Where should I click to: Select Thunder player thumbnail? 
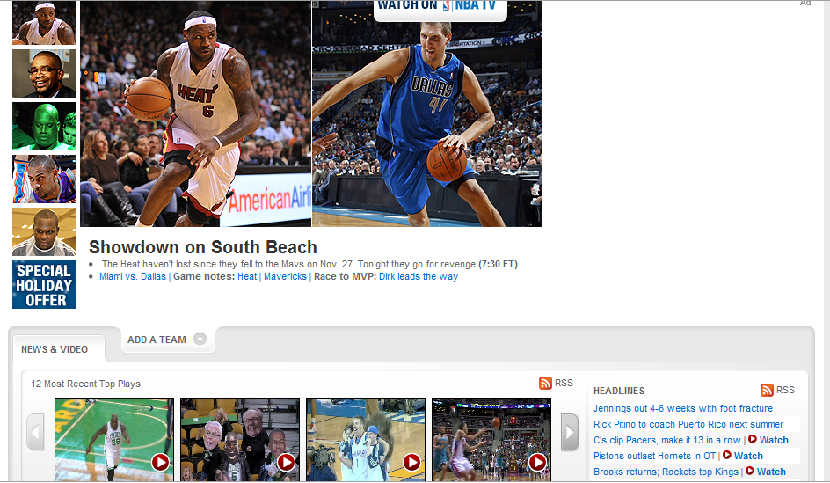point(44,179)
